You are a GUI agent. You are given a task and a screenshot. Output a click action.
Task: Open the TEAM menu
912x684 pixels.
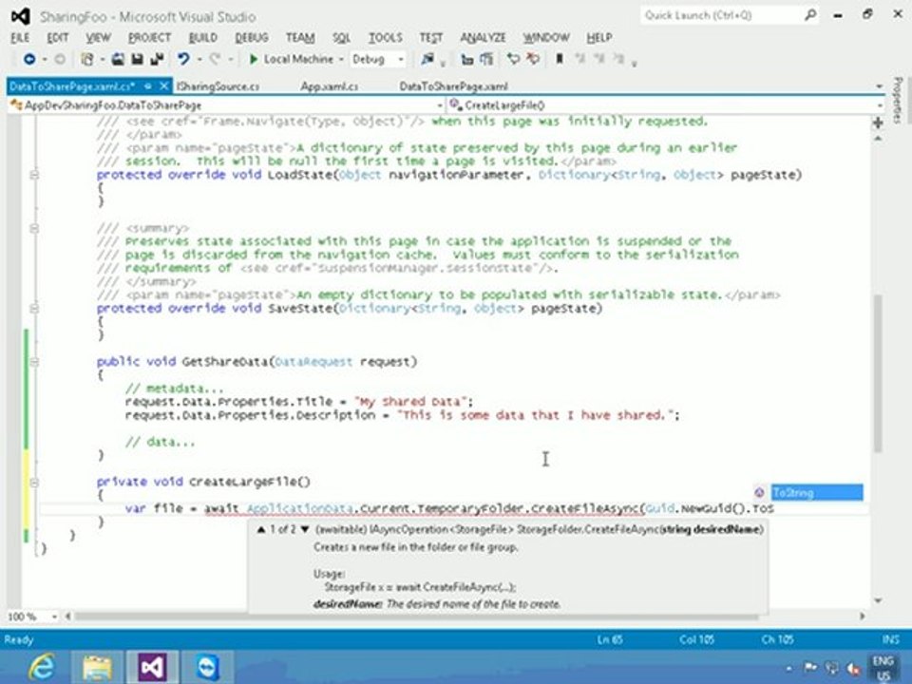300,38
